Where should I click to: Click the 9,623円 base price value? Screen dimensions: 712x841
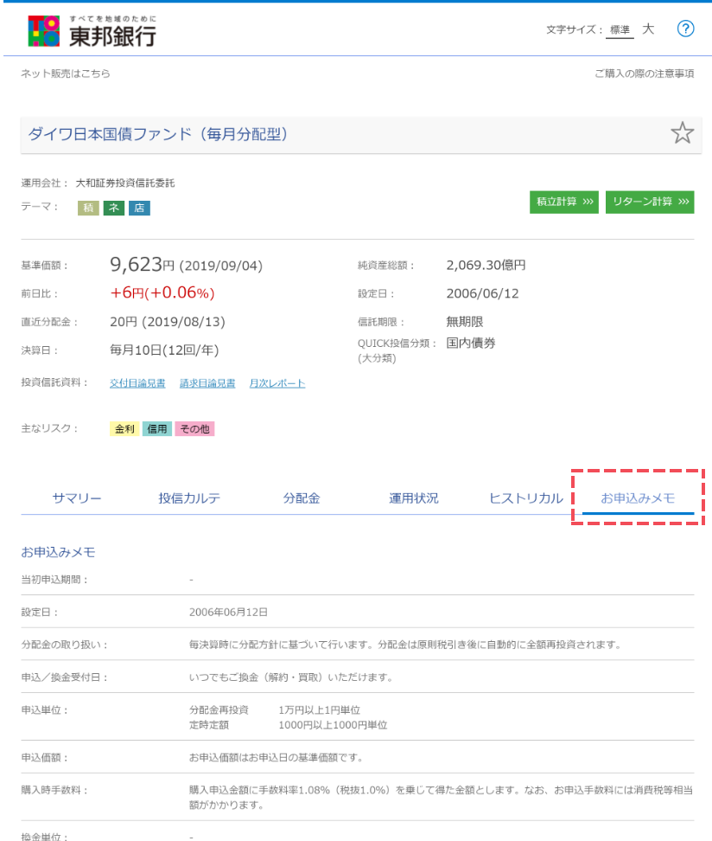143,265
